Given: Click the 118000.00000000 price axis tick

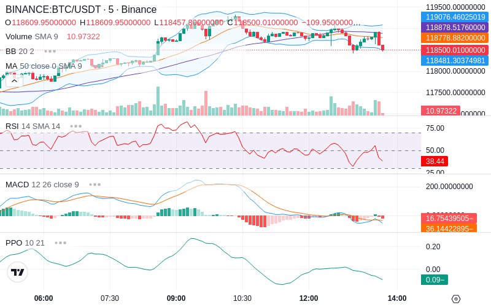Looking at the screenshot, I should 455,71.
